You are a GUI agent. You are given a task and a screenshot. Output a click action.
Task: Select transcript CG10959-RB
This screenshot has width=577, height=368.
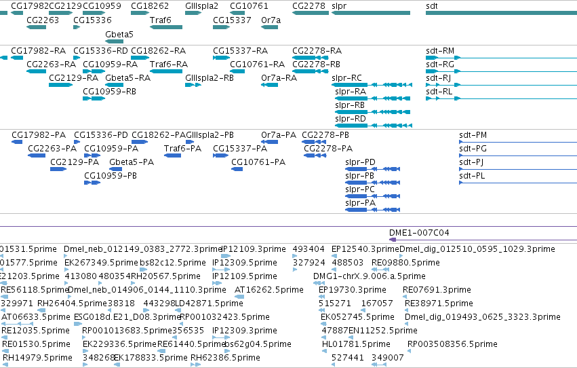(94, 98)
